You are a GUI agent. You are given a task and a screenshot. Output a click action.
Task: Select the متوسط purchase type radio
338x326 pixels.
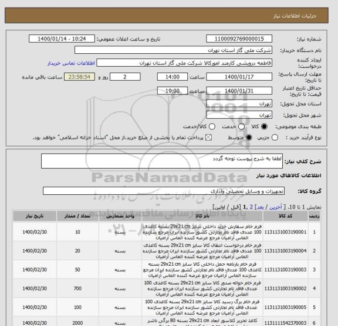tap(249, 138)
